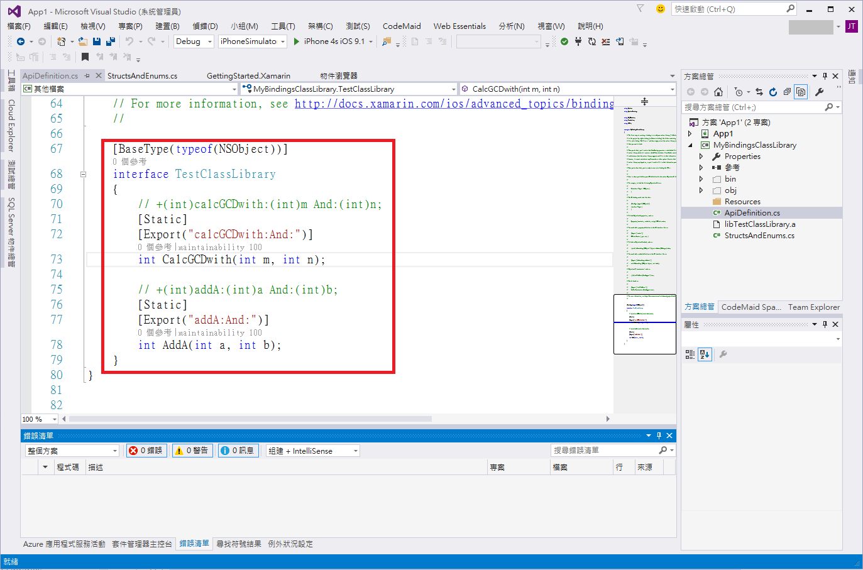Open the Web Essentials menu

(x=459, y=26)
